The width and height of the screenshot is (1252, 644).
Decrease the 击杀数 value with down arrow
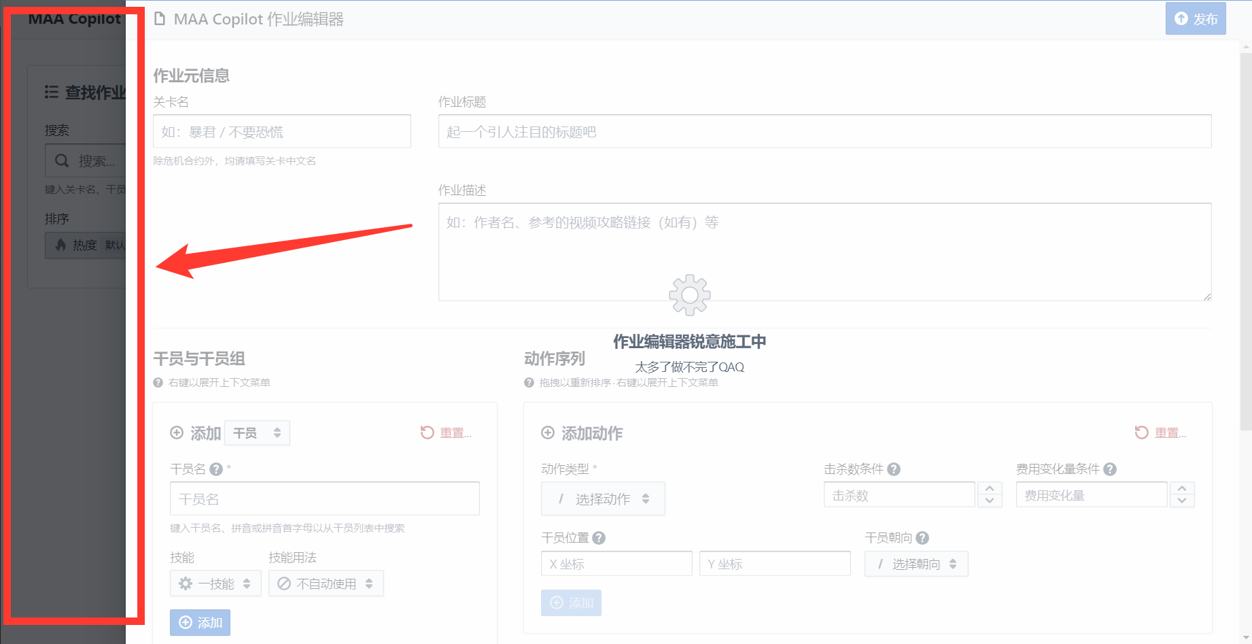click(990, 501)
